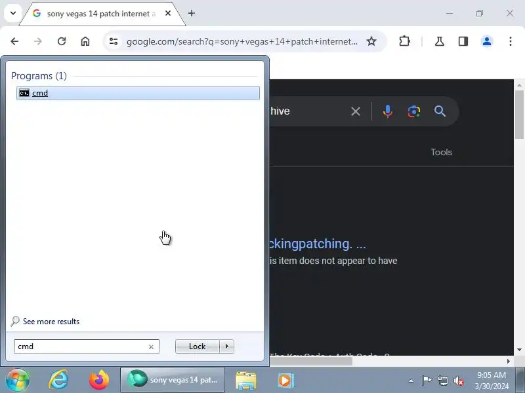
Task: Open the Chrome tab search dropdown
Action: point(13,13)
